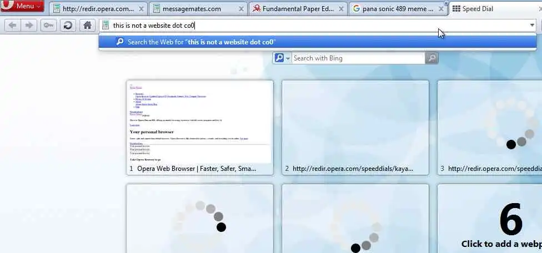Expand the address bar history dropdown arrow
The image size is (542, 253).
click(532, 25)
